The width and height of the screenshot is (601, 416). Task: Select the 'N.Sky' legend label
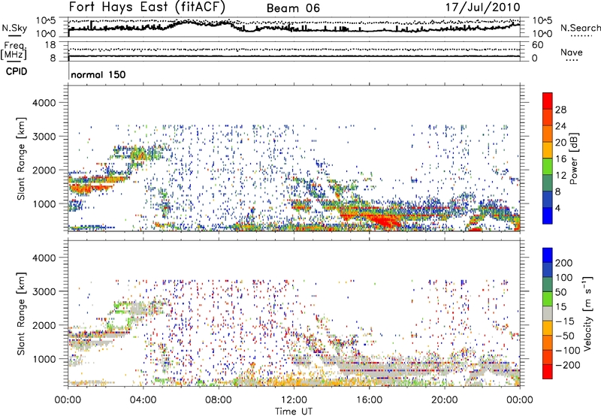point(14,28)
